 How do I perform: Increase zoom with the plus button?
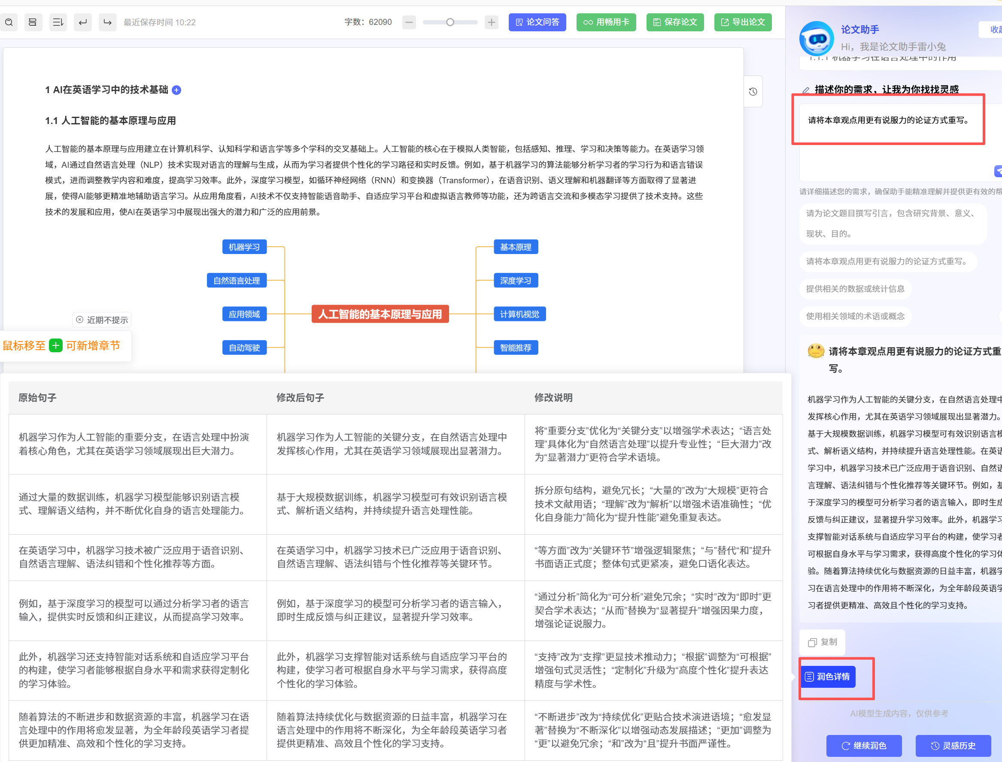[x=491, y=22]
